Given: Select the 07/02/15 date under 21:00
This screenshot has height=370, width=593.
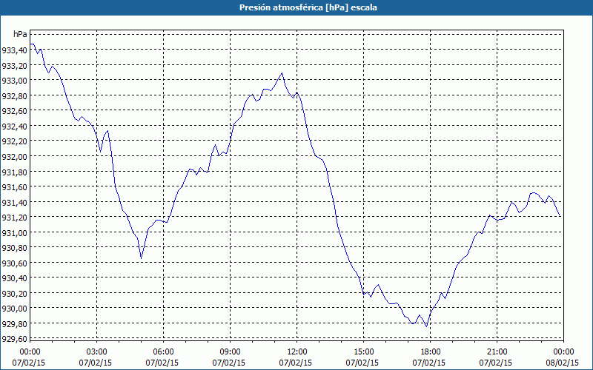Looking at the screenshot, I should tap(496, 363).
